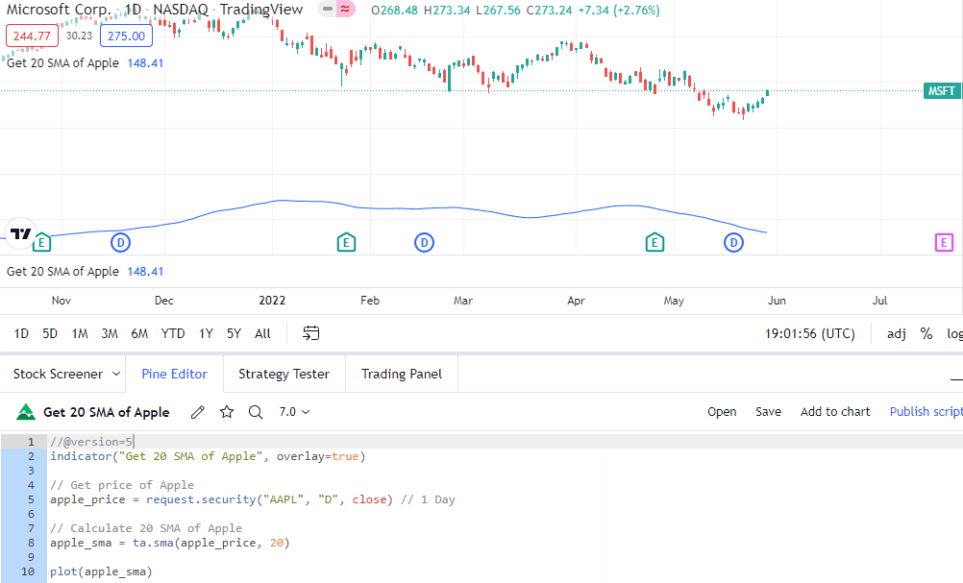Click the pink approximate-equals badge icon
This screenshot has height=583, width=963.
pyautogui.click(x=346, y=10)
